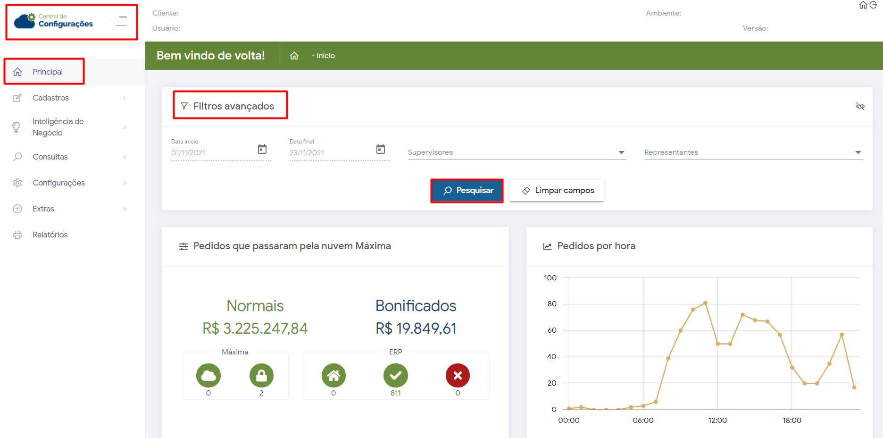883x438 pixels.
Task: Open the Data final calendar picker
Action: (x=381, y=149)
